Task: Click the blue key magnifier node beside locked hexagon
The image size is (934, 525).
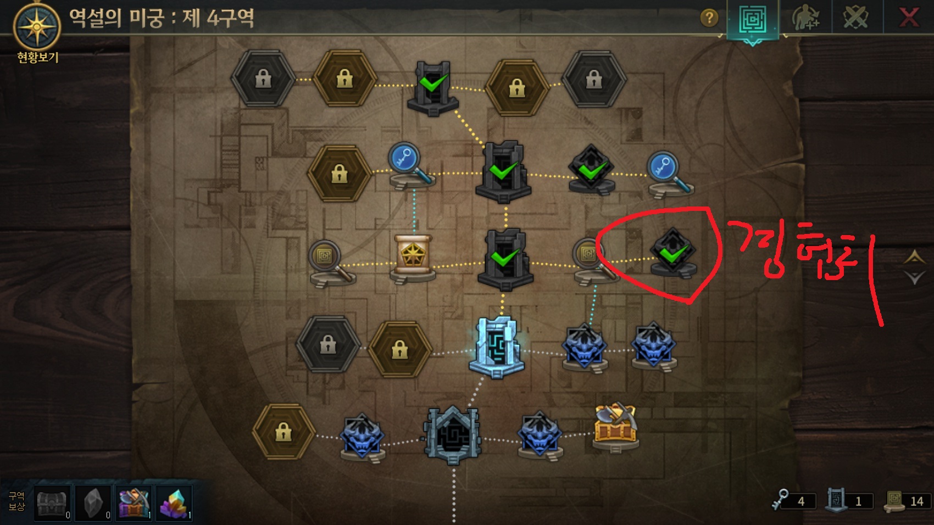Action: point(412,166)
